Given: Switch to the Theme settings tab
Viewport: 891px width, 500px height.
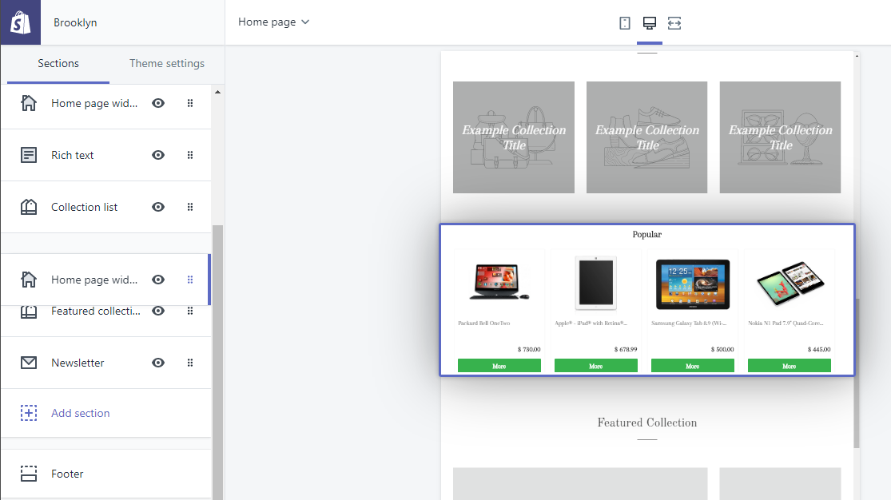Looking at the screenshot, I should pyautogui.click(x=167, y=64).
